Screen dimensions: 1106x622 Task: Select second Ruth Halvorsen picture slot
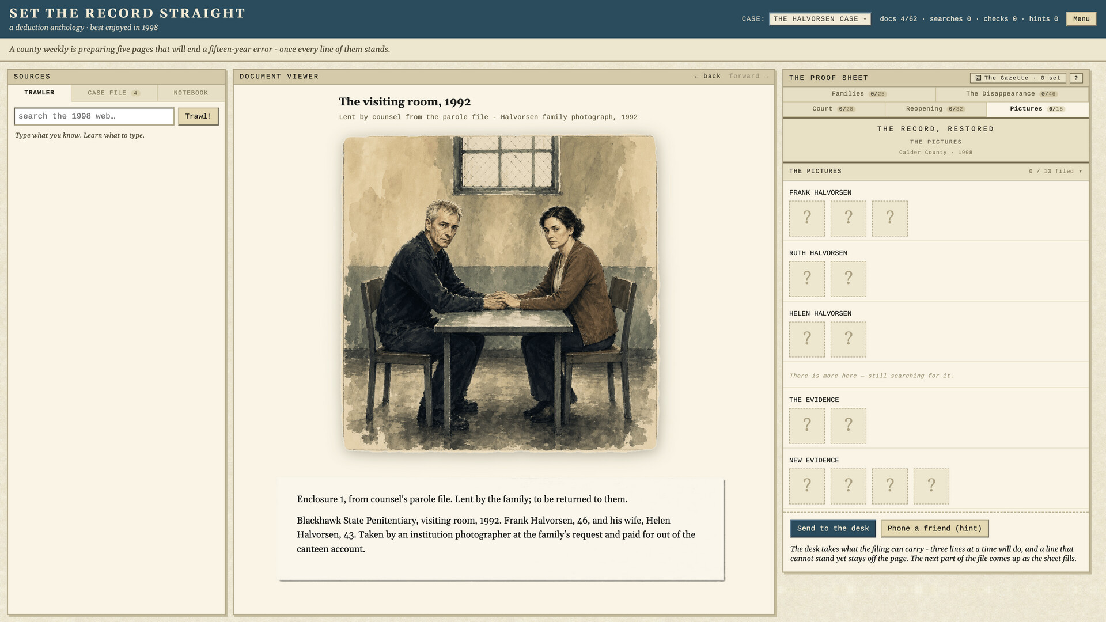coord(848,279)
